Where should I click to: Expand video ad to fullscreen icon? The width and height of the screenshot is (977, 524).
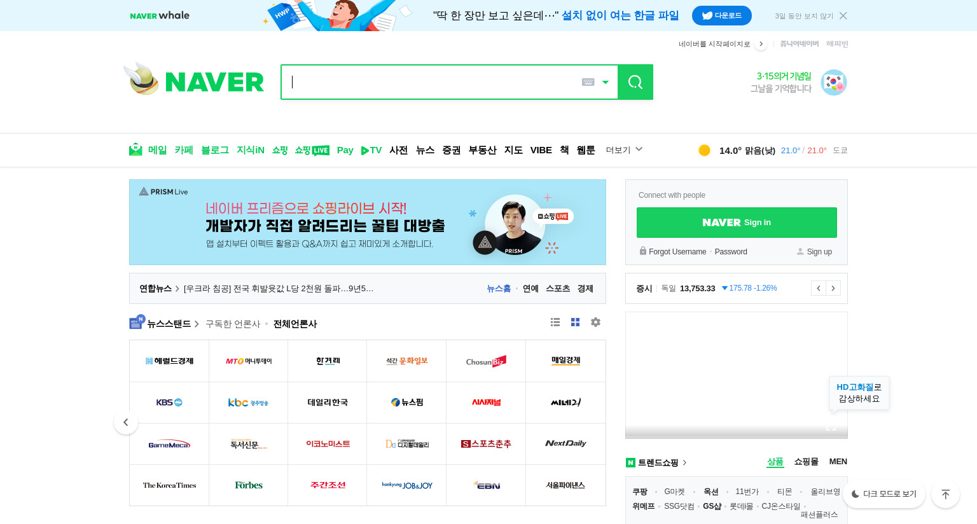point(831,428)
